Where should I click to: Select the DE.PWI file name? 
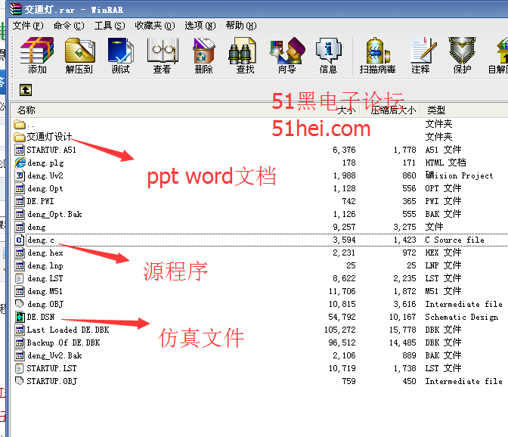tap(41, 201)
